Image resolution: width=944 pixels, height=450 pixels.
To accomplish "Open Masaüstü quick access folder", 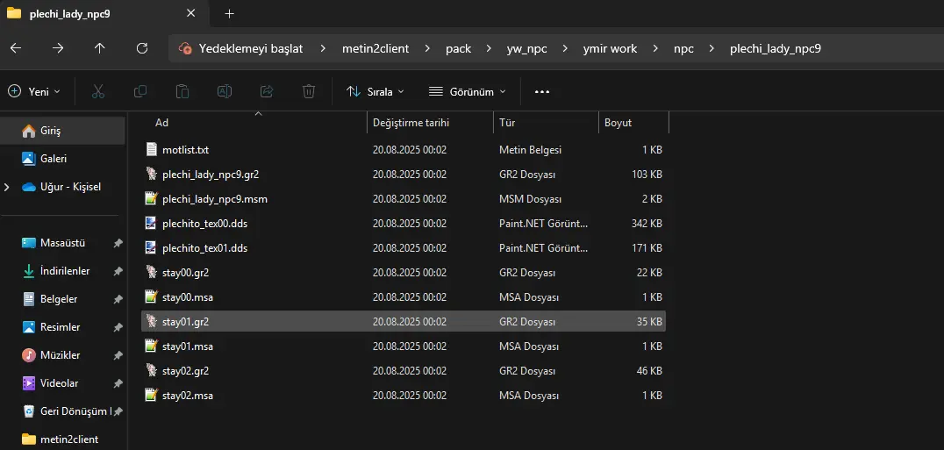I will coord(62,243).
